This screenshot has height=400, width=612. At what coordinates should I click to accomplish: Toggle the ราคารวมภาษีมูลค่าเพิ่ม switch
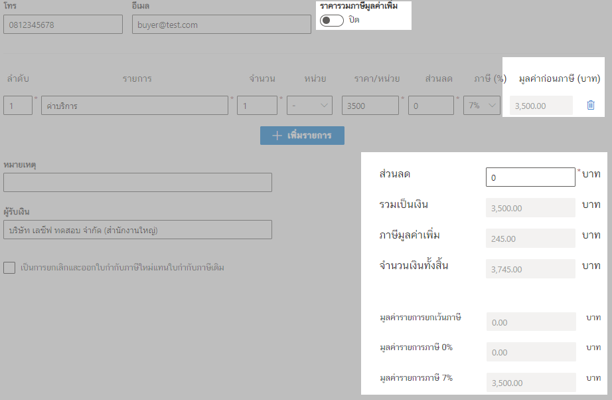click(x=332, y=21)
